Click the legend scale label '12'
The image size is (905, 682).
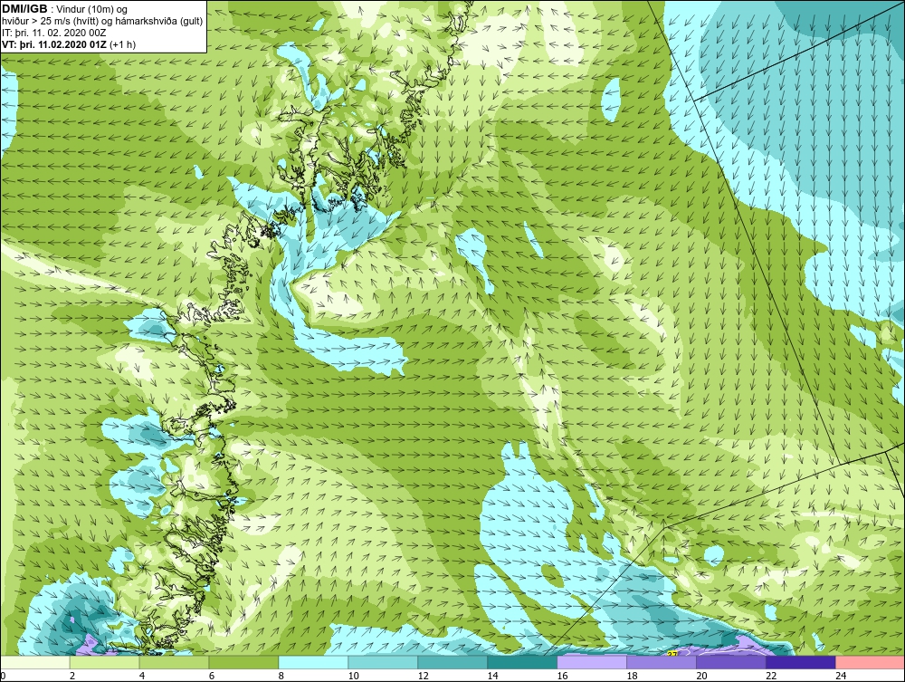coord(423,676)
